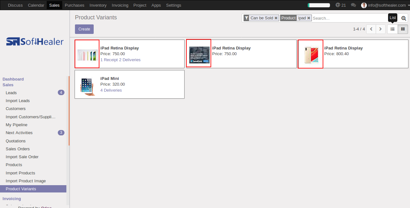Image resolution: width=410 pixels, height=208 pixels.
Task: Go to next page arrow
Action: (x=380, y=29)
